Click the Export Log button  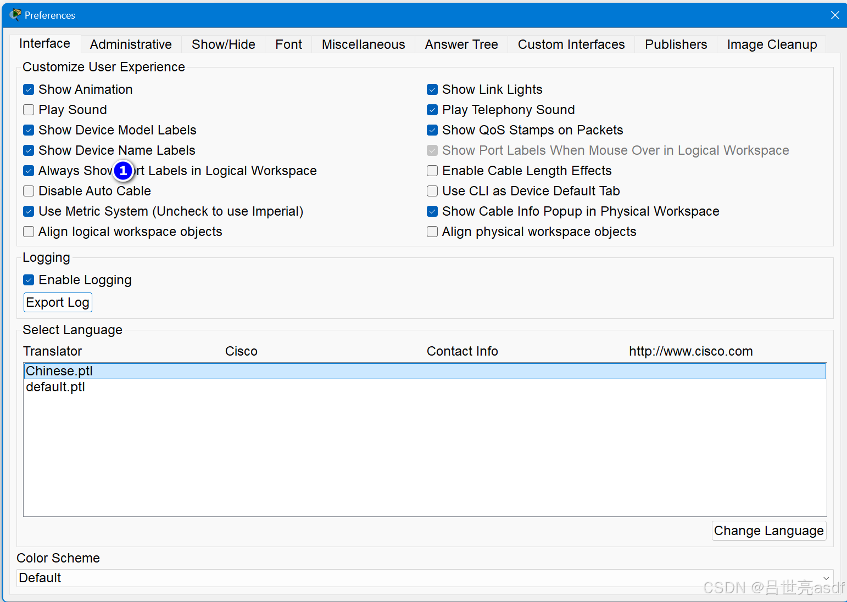coord(58,302)
